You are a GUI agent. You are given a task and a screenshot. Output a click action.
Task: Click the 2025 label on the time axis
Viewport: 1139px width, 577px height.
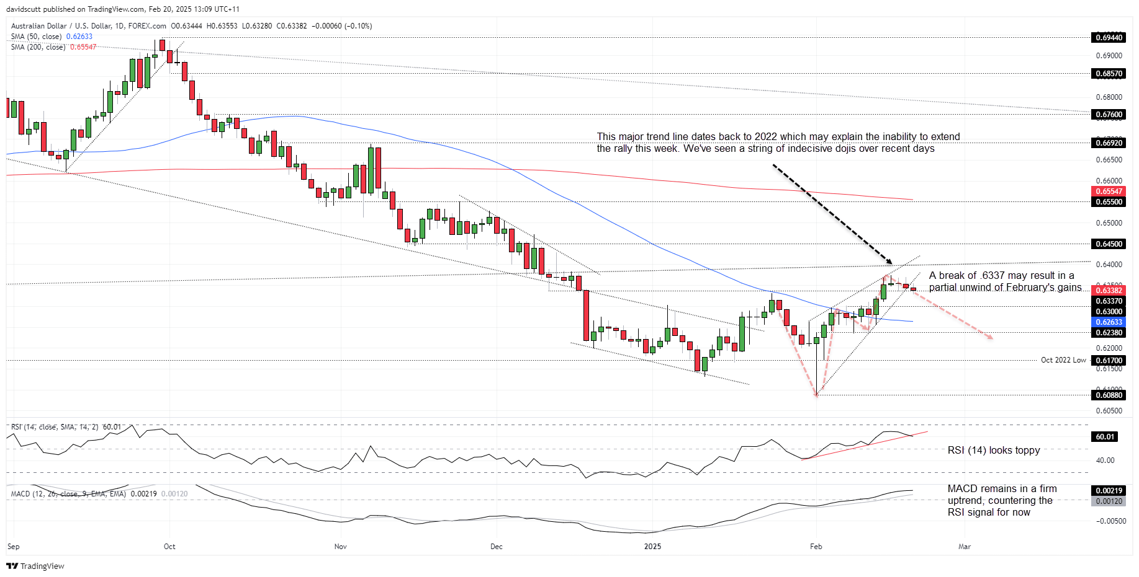click(652, 547)
